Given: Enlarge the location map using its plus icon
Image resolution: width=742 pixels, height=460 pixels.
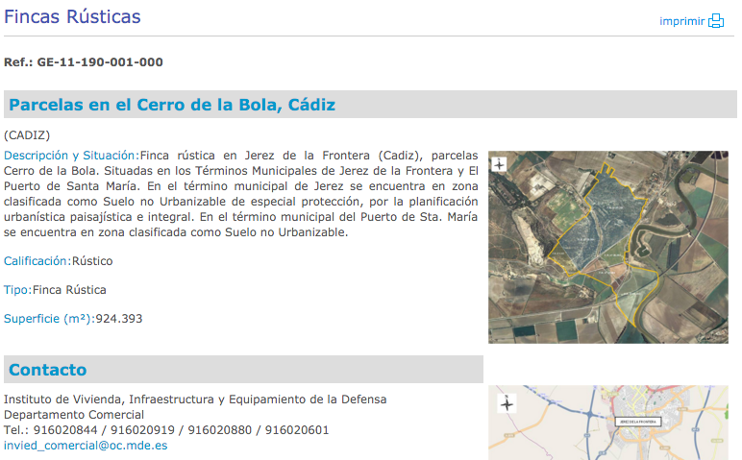Looking at the screenshot, I should [x=507, y=404].
